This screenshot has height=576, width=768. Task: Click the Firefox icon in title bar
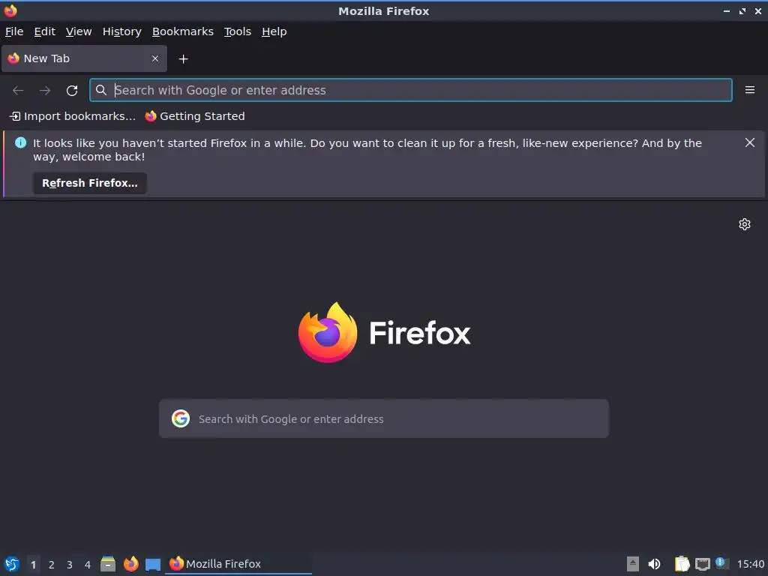[x=10, y=10]
